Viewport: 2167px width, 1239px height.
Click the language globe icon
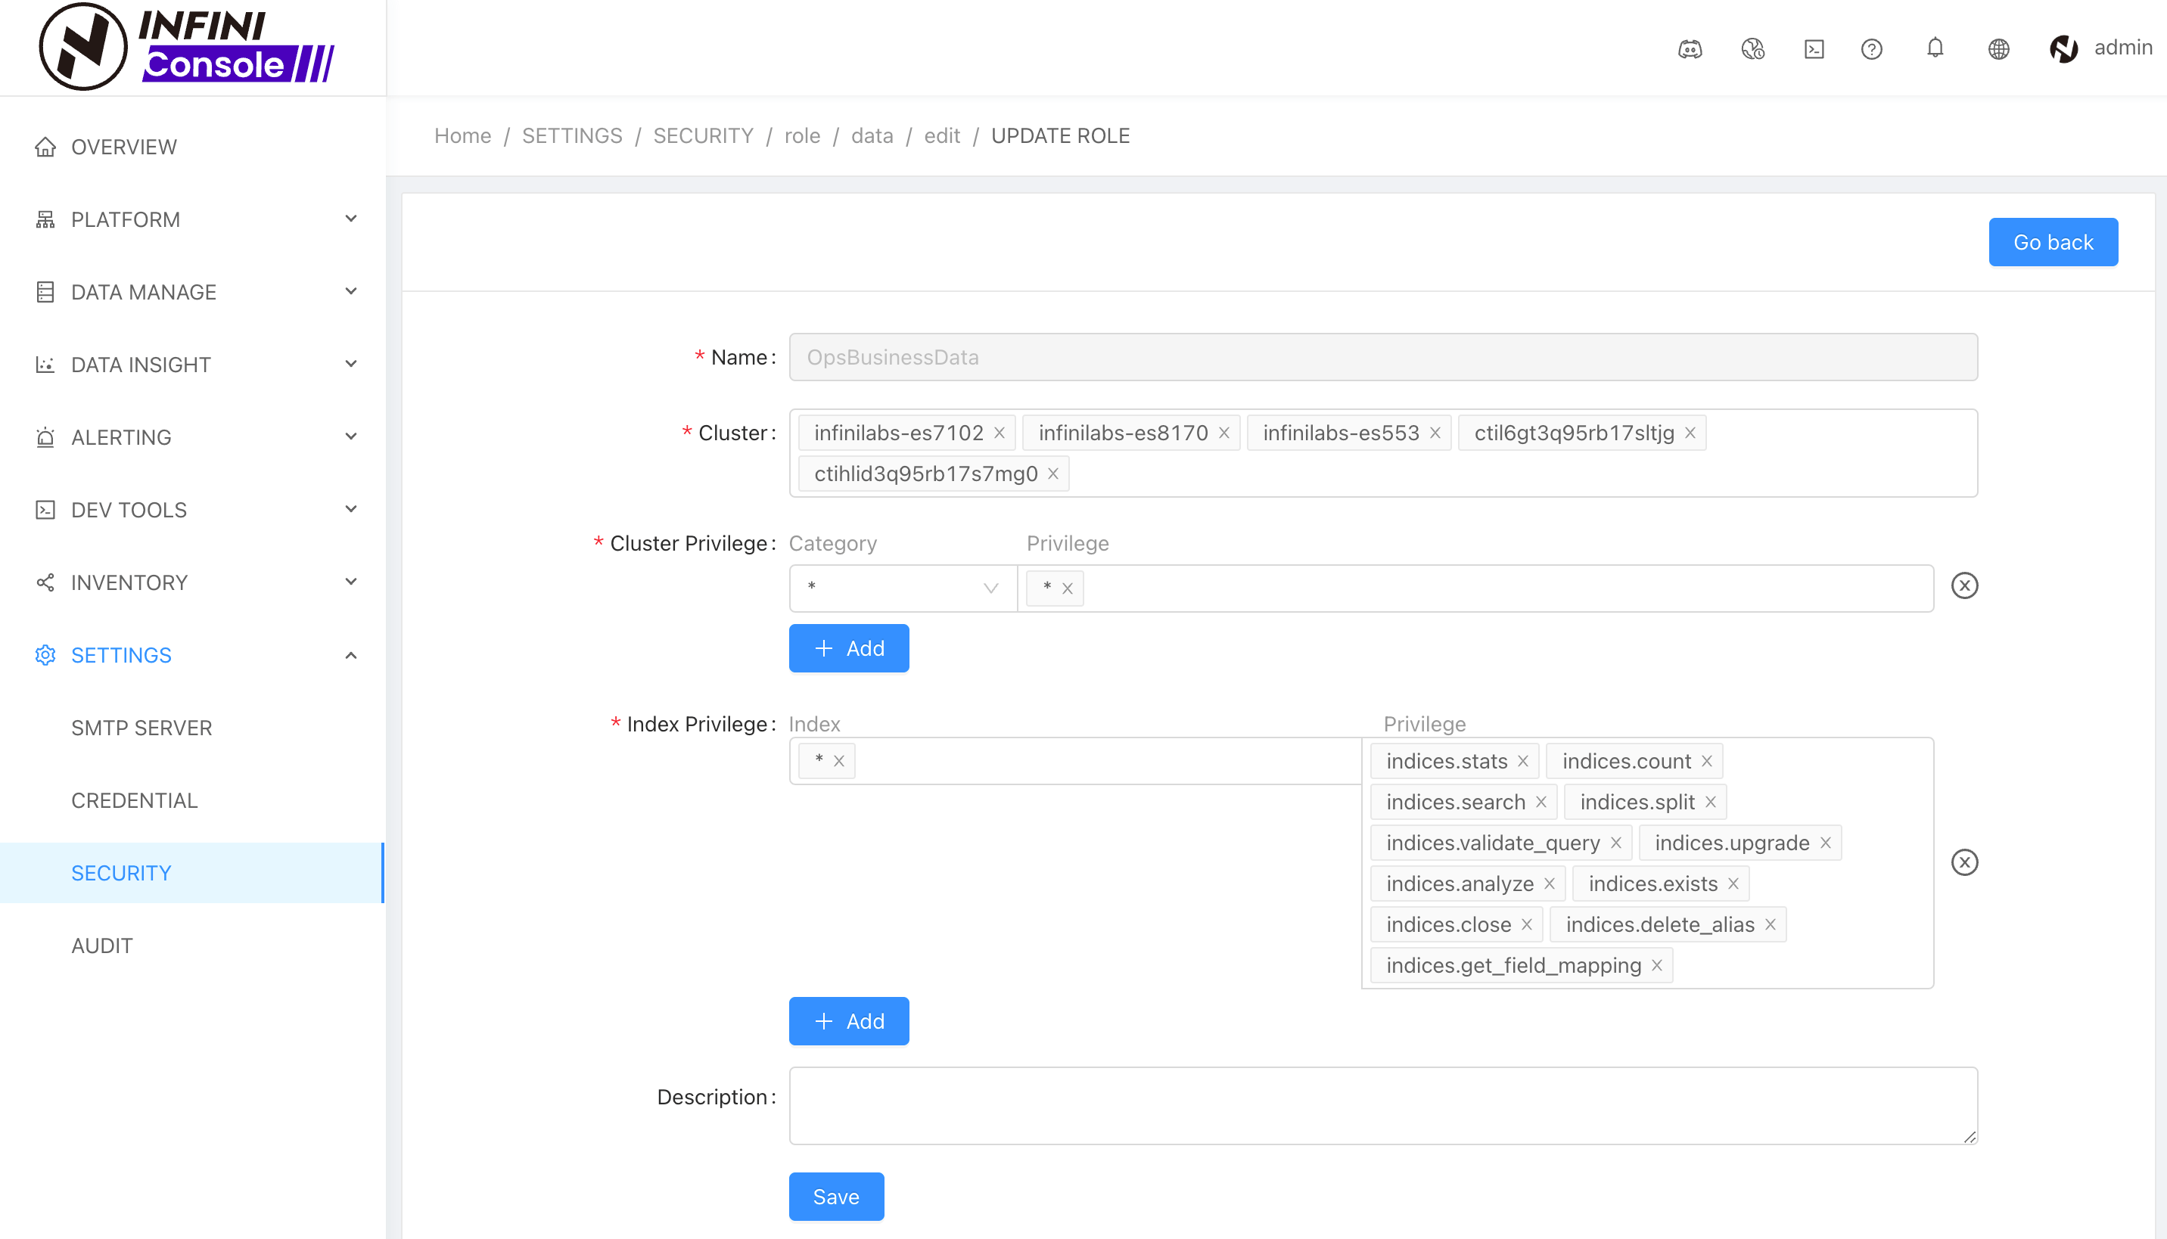click(1998, 48)
